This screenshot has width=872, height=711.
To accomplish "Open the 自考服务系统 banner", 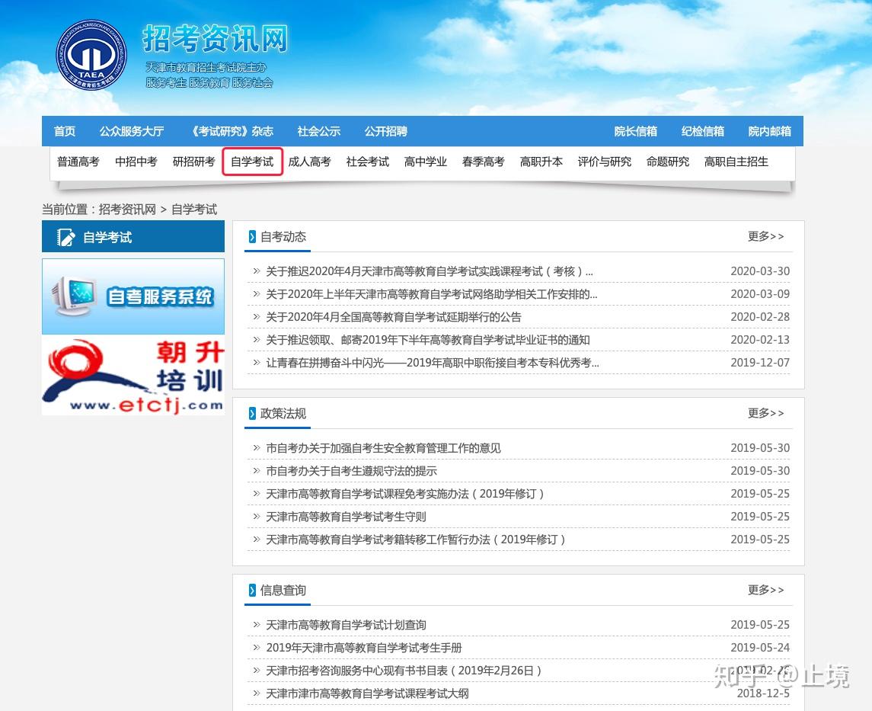I will [133, 296].
